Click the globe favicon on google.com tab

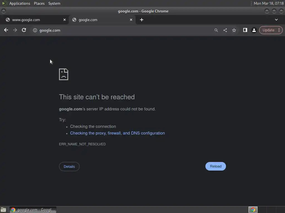point(74,20)
